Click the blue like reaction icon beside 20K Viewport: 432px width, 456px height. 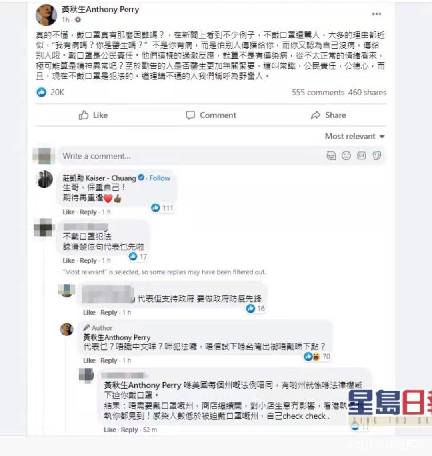pos(42,92)
